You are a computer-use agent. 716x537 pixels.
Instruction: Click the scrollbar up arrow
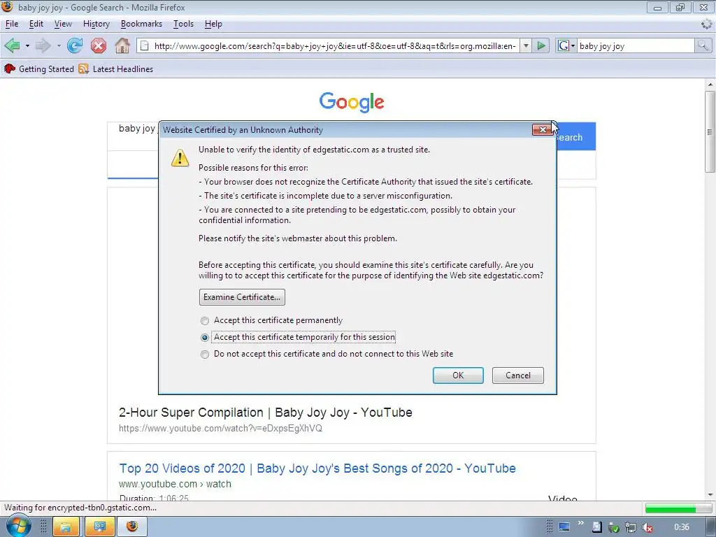710,85
